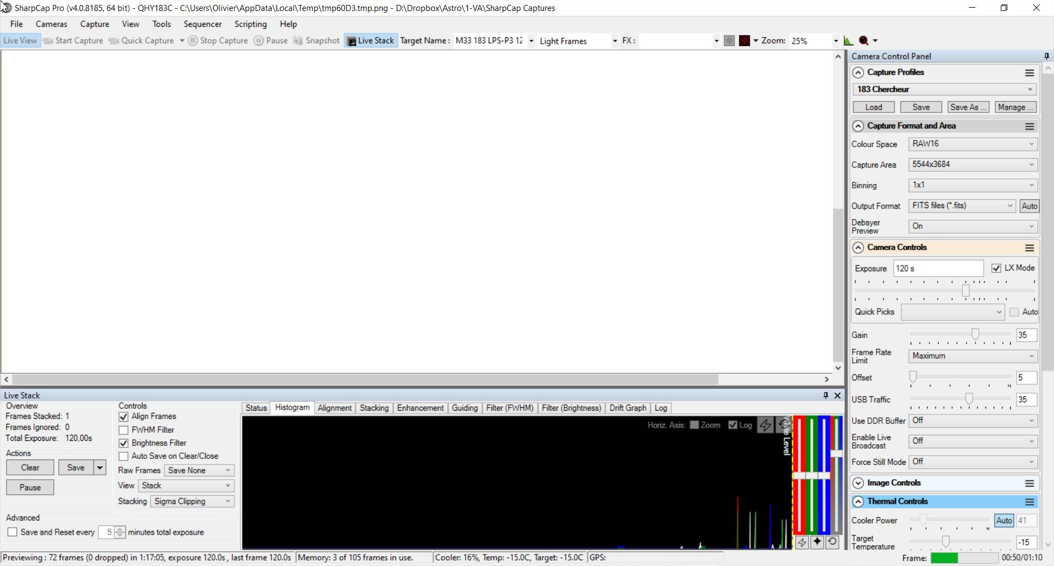The height and width of the screenshot is (566, 1054).
Task: Pin the Live Stack panel
Action: click(x=826, y=395)
